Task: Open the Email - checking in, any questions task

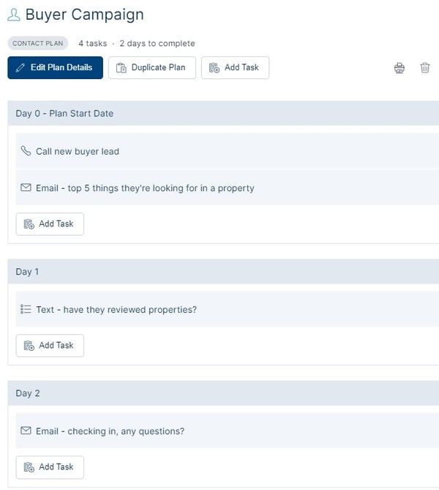Action: [228, 431]
